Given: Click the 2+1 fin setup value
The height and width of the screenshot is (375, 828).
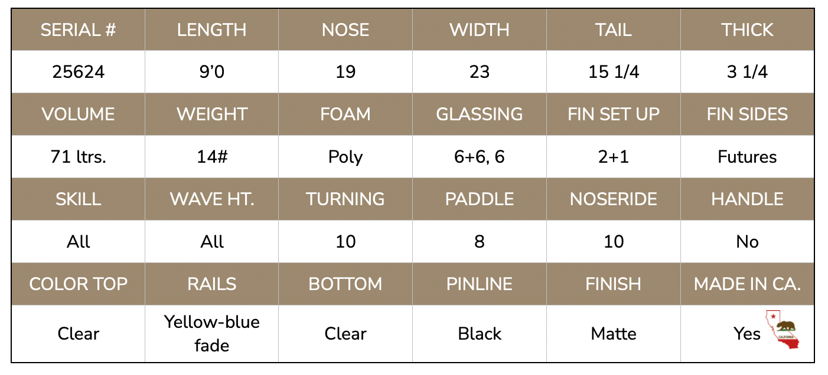Looking at the screenshot, I should 614,157.
